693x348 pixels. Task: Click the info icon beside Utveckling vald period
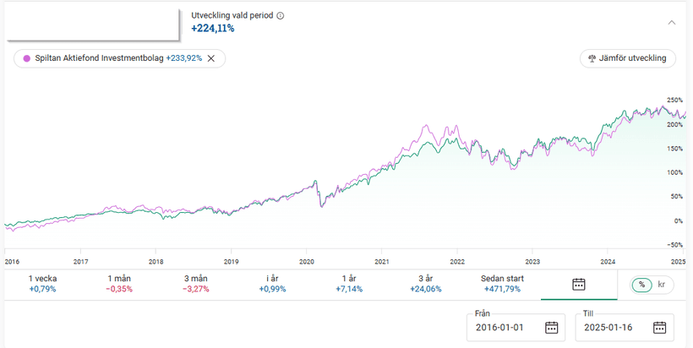coord(281,15)
